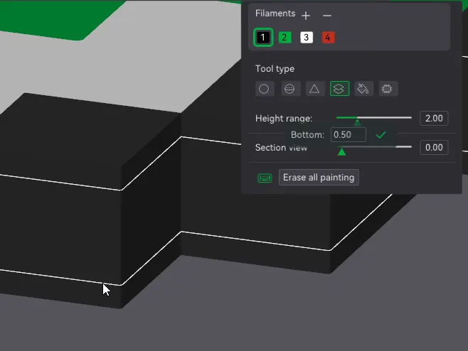Click the Bottom 0.50 input field
Screen dimensions: 468x351
pyautogui.click(x=349, y=135)
